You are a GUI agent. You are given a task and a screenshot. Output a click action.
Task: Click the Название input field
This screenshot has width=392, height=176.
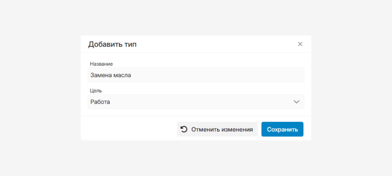coord(196,75)
